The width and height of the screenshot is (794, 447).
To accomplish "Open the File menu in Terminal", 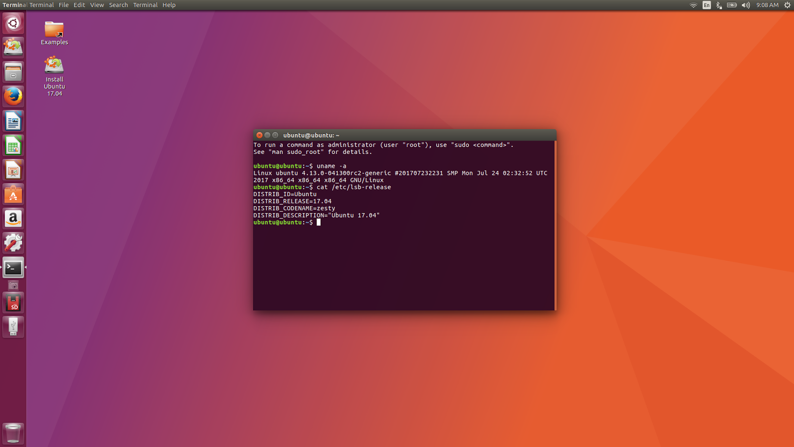I will (64, 5).
